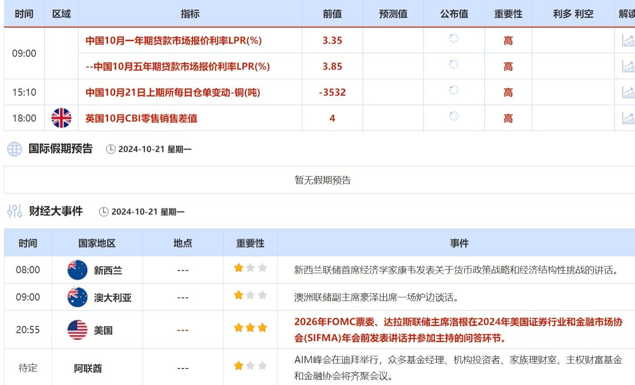The height and width of the screenshot is (385, 635).
Task: Click the star rating in the 澳大利亚 row
Action: 251,295
